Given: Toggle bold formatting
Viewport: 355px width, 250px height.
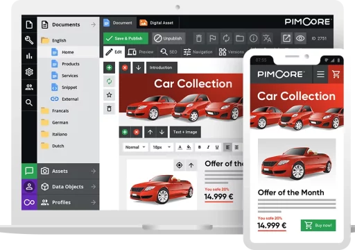Looking at the screenshot, I should coord(199,147).
